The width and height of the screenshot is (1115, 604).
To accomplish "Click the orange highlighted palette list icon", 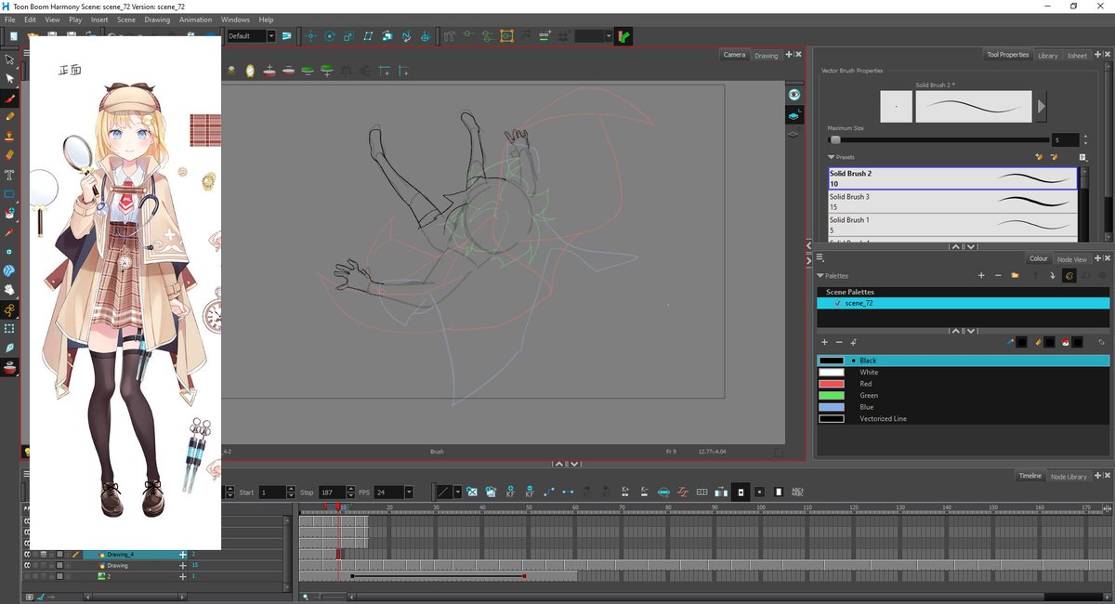I will pos(1069,275).
